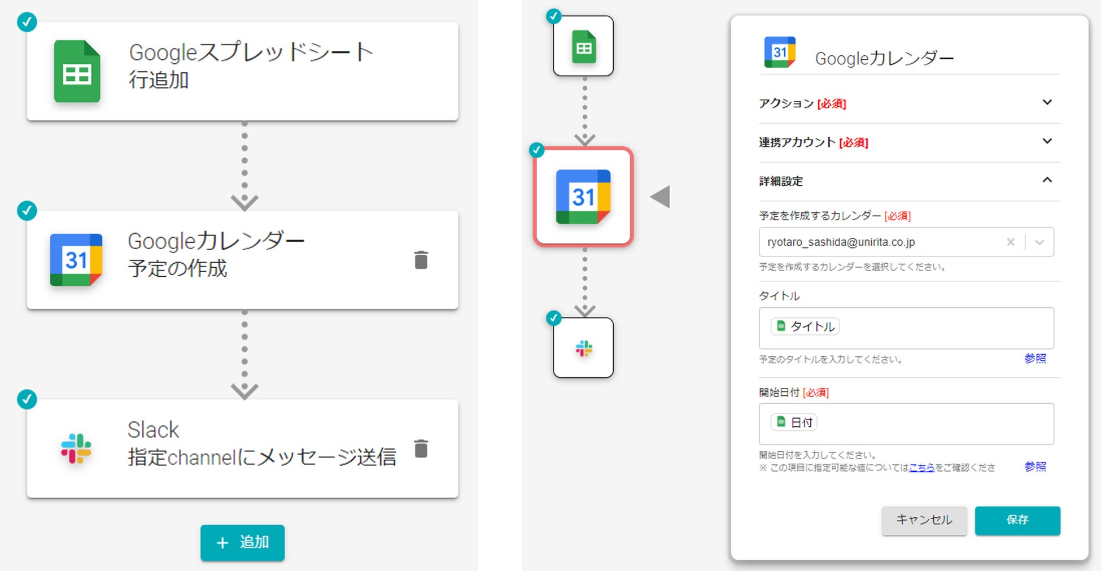Click the 開始日付 field label
This screenshot has height=571, width=1101.
779,393
